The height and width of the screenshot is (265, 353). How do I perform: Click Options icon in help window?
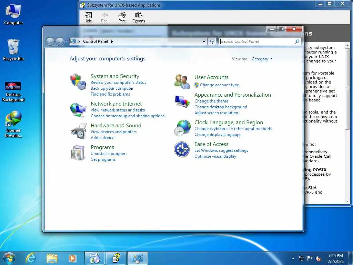[139, 17]
